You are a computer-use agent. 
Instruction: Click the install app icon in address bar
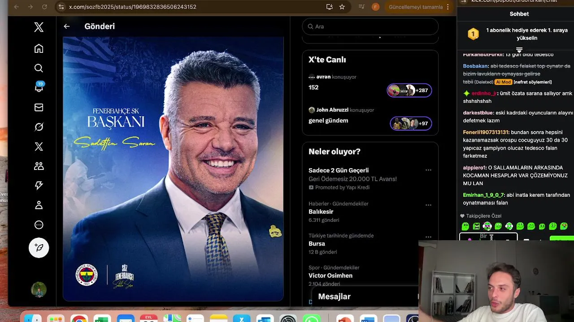(330, 7)
